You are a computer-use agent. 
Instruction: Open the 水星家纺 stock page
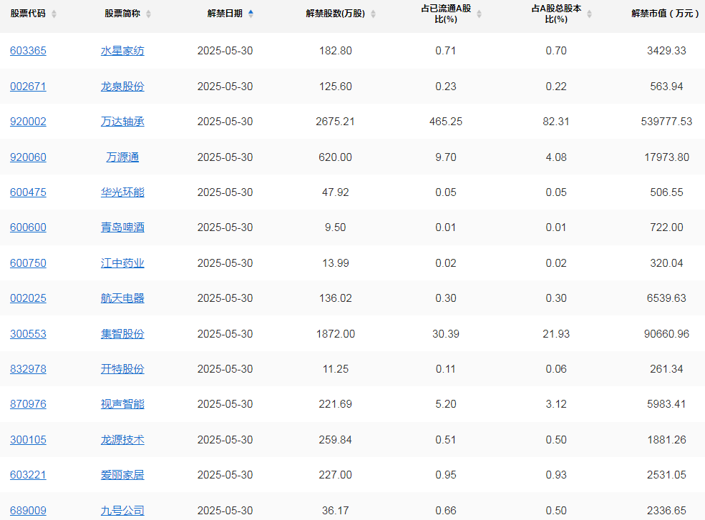point(122,51)
